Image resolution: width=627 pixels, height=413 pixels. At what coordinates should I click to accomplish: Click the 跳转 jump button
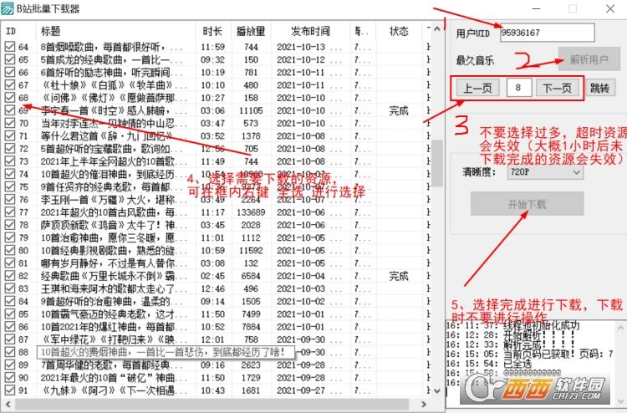coord(599,88)
